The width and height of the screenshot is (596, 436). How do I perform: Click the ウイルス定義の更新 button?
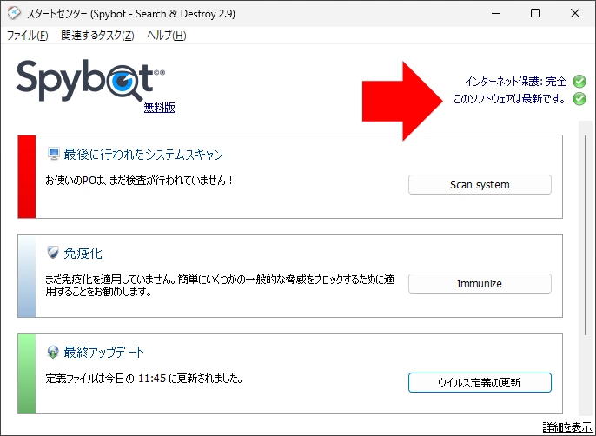(x=480, y=382)
